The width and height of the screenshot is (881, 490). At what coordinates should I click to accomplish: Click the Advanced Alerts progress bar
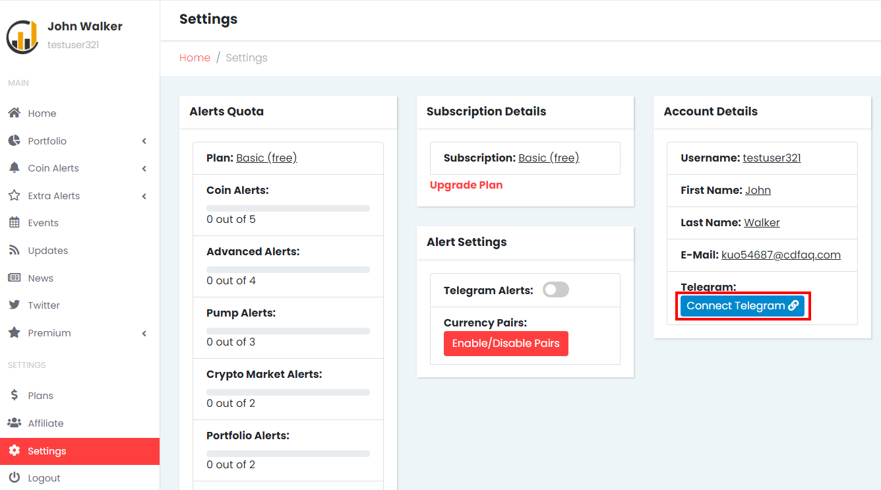click(288, 270)
